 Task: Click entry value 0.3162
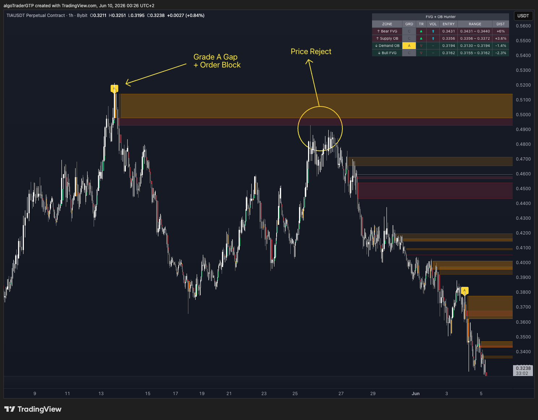click(449, 53)
